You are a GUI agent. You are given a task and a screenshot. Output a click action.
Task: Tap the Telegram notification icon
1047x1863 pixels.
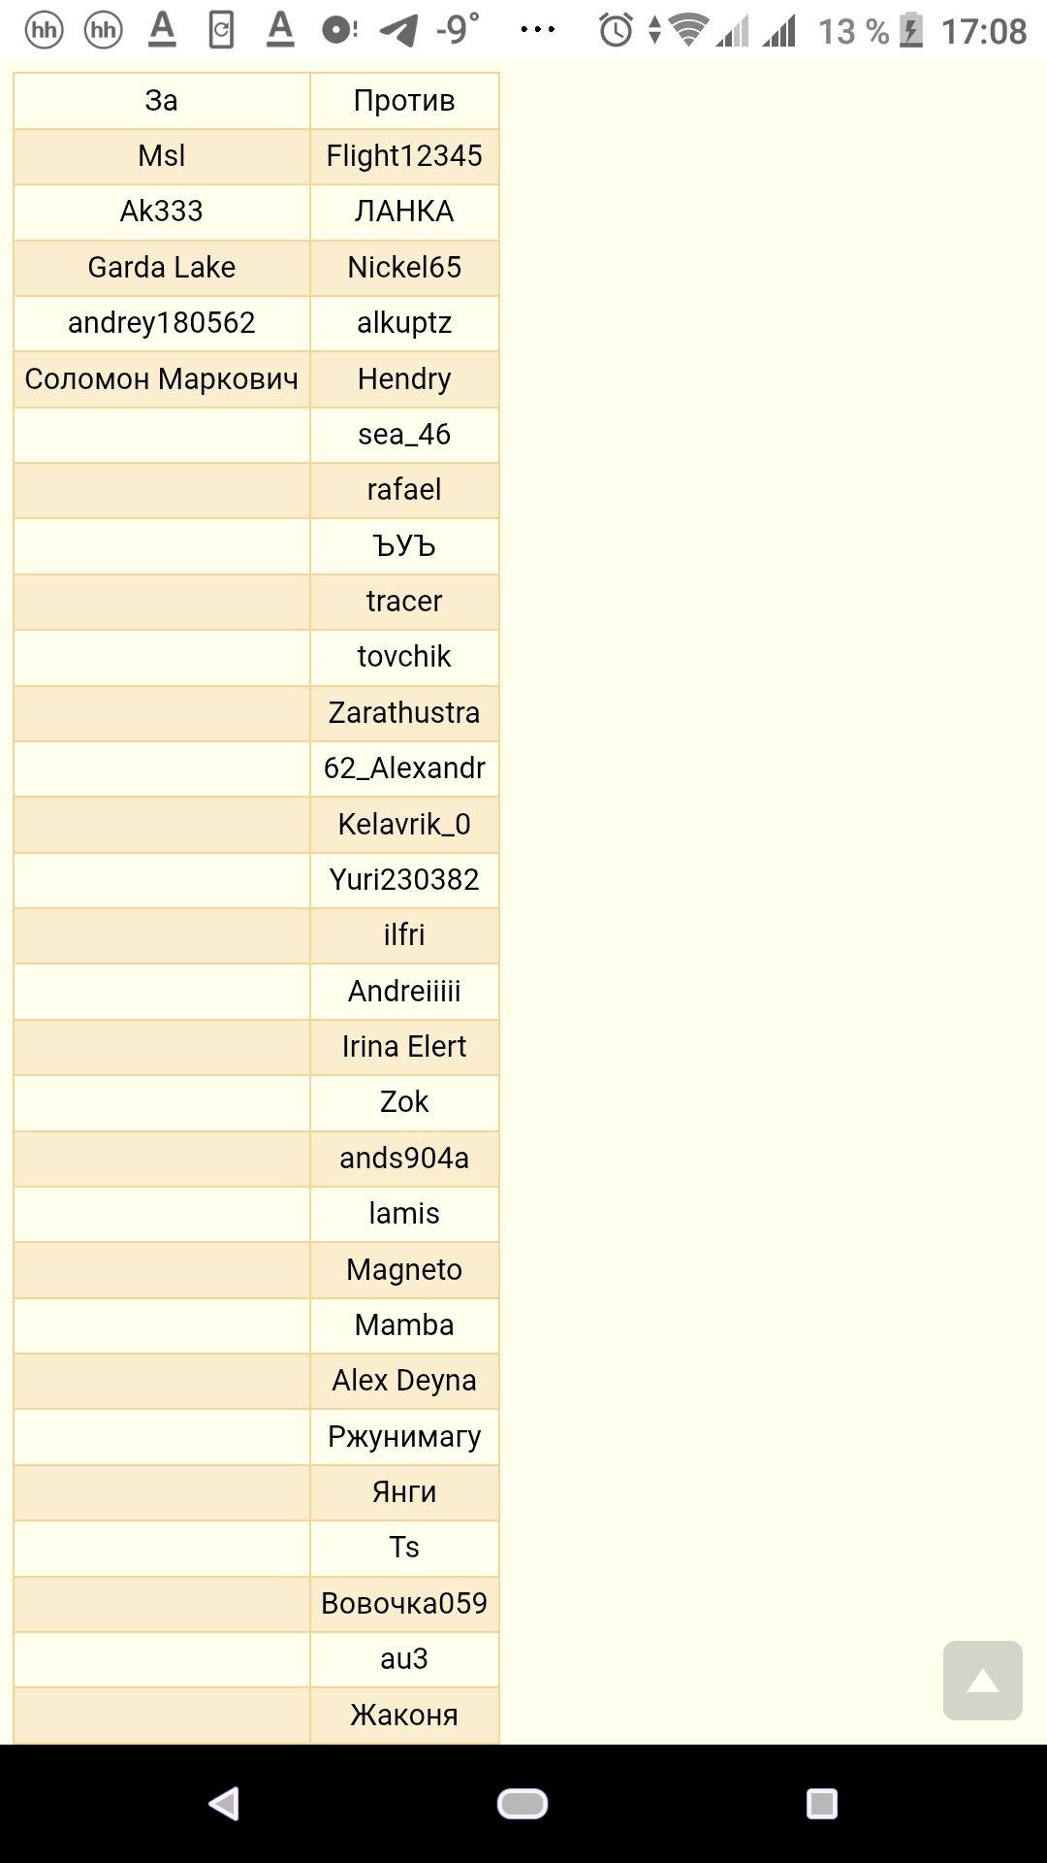[399, 31]
